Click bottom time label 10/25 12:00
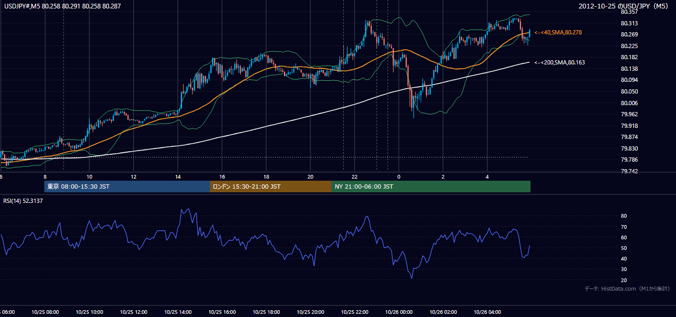 coord(133,312)
